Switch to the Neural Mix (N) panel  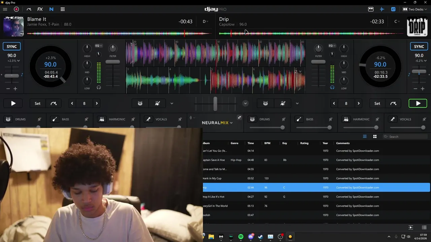click(x=51, y=9)
